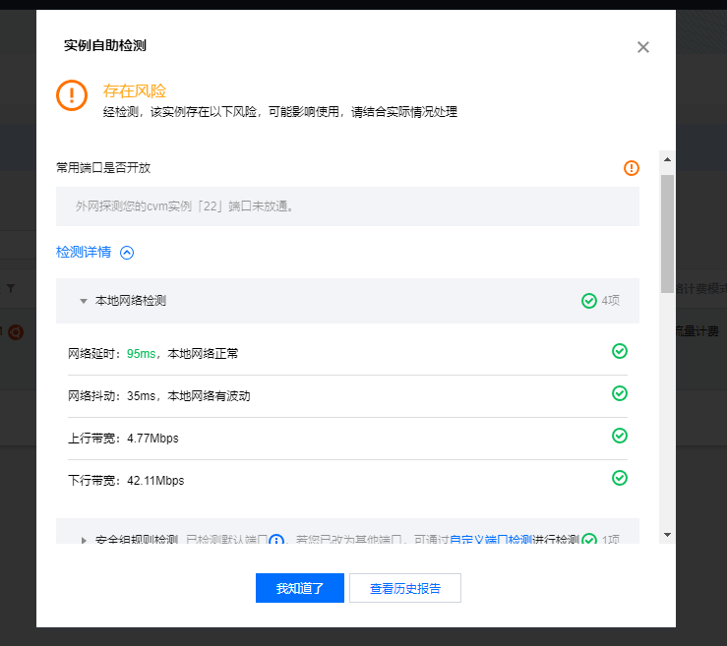Click the port 22 not open message box
This screenshot has width=727, height=646.
[x=347, y=207]
